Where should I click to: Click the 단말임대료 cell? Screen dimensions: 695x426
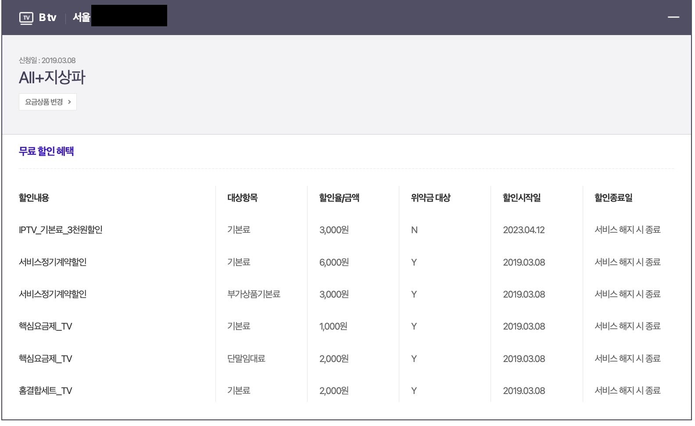coord(246,359)
